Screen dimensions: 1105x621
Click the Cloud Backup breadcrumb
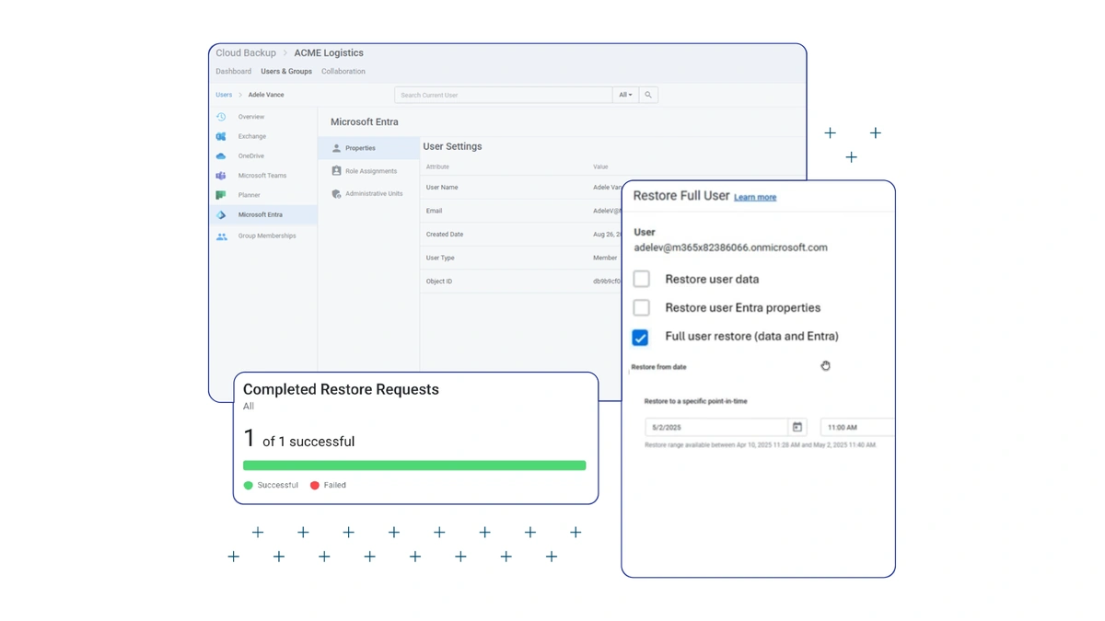tap(246, 53)
